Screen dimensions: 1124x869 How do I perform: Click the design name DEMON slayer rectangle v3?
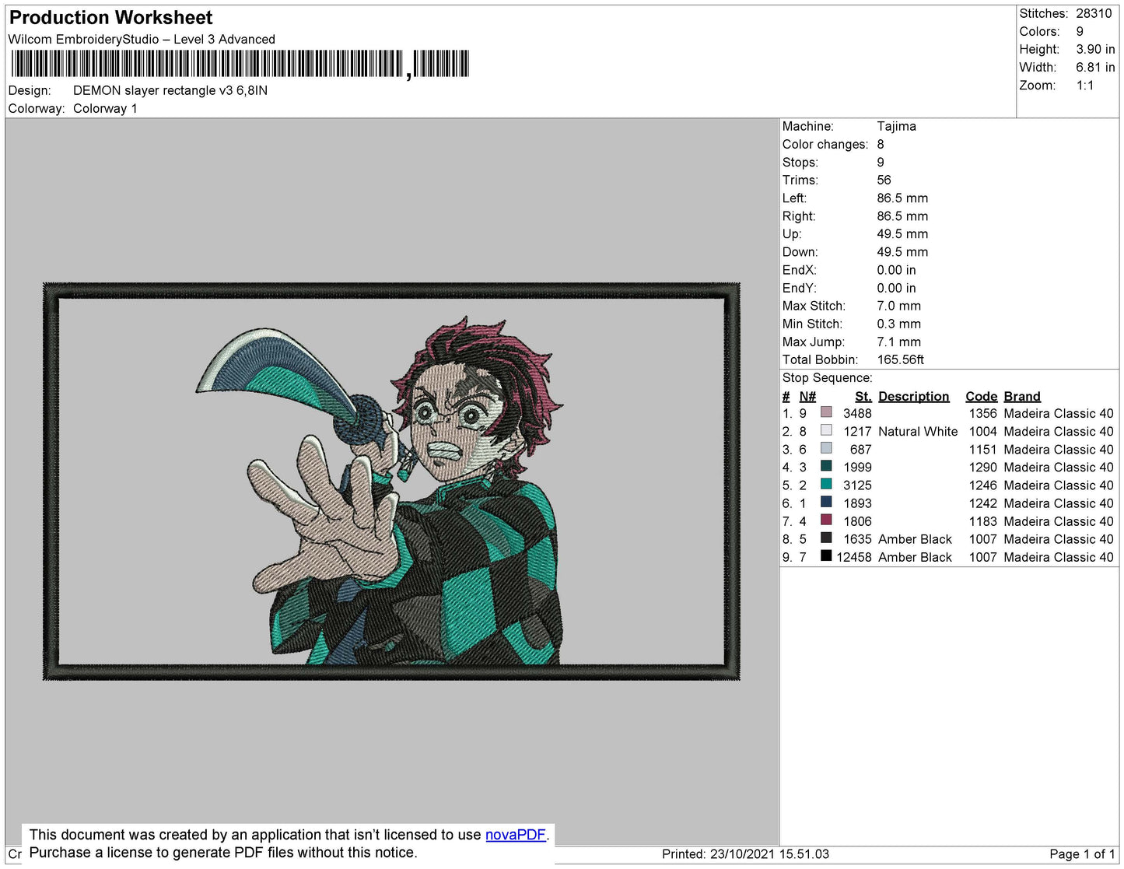point(170,90)
